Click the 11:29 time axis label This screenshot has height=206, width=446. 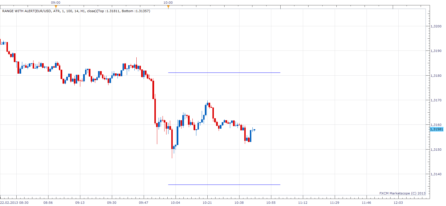pos(335,203)
